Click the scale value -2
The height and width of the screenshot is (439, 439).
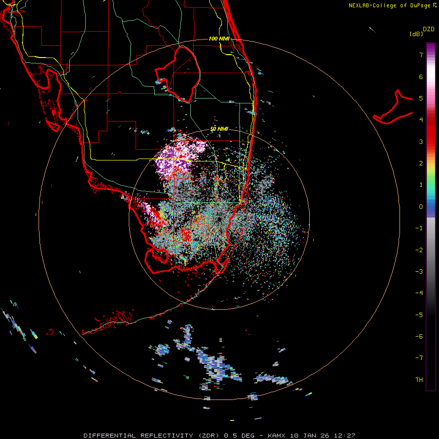pyautogui.click(x=419, y=250)
